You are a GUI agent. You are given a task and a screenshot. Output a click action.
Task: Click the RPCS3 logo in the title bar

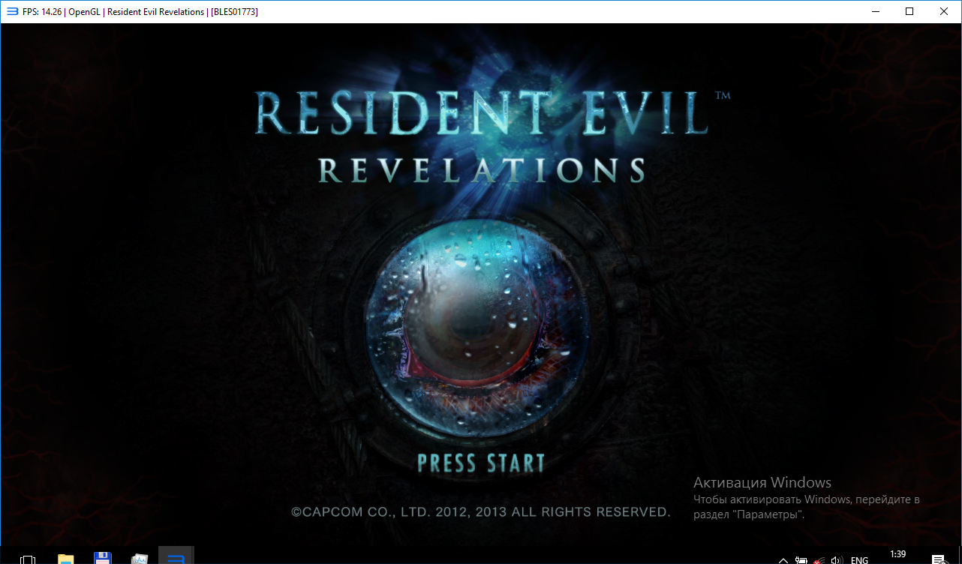(12, 11)
